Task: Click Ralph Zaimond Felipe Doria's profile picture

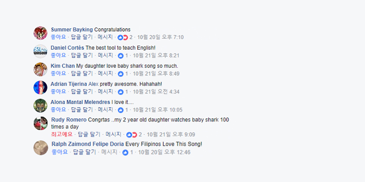Action: pyautogui.click(x=40, y=148)
